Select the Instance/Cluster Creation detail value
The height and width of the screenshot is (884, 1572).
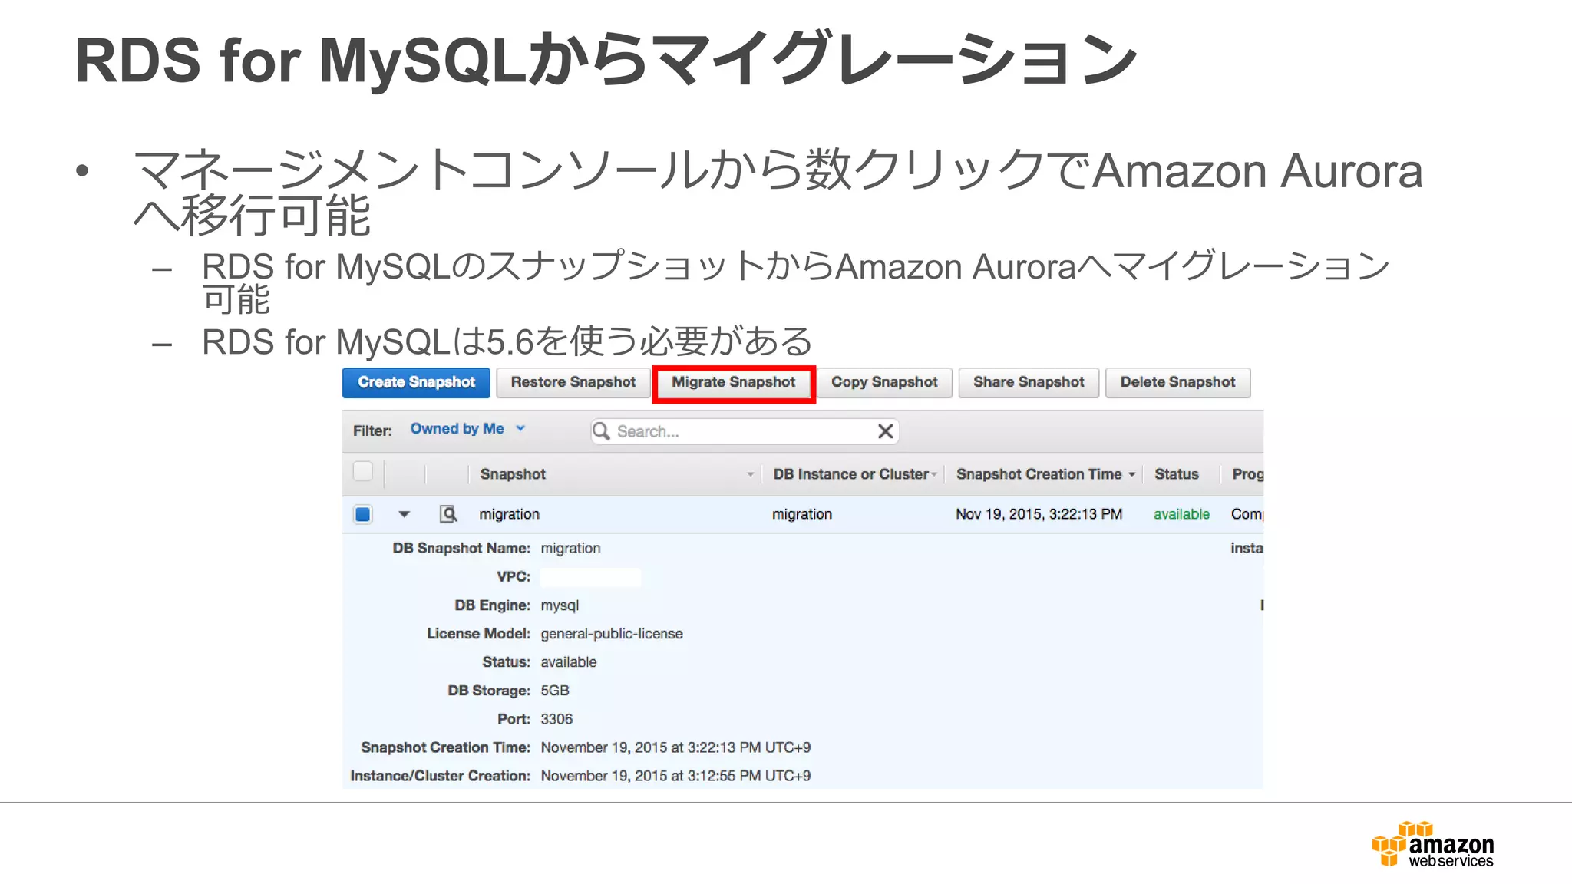[675, 776]
